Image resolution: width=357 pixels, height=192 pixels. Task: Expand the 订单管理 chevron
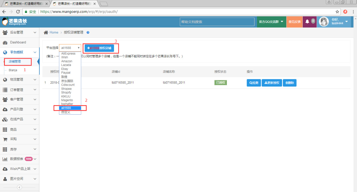pyautogui.click(x=35, y=90)
